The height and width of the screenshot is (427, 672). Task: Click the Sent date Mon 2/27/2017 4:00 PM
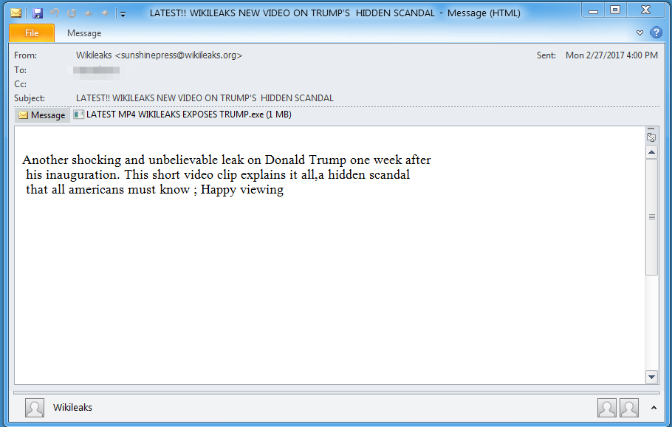click(611, 55)
